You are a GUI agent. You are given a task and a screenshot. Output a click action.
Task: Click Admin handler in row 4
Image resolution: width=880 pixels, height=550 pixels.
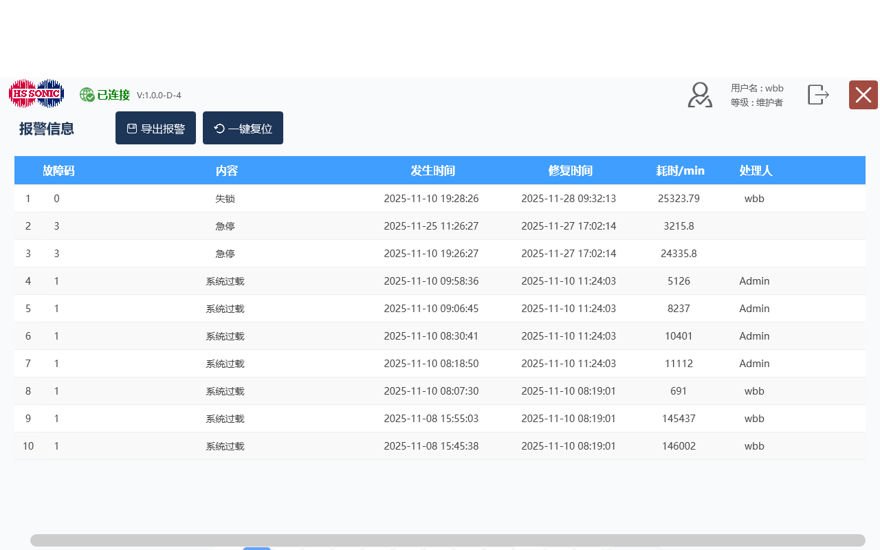[x=754, y=281]
